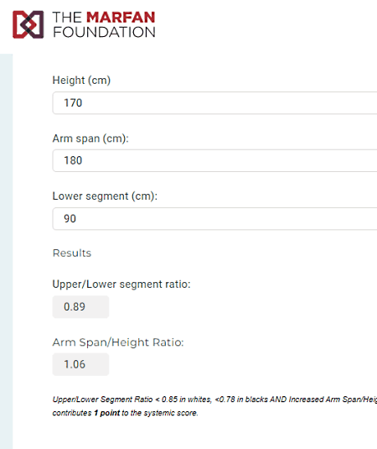Click the bold '1 point' text

[107, 413]
